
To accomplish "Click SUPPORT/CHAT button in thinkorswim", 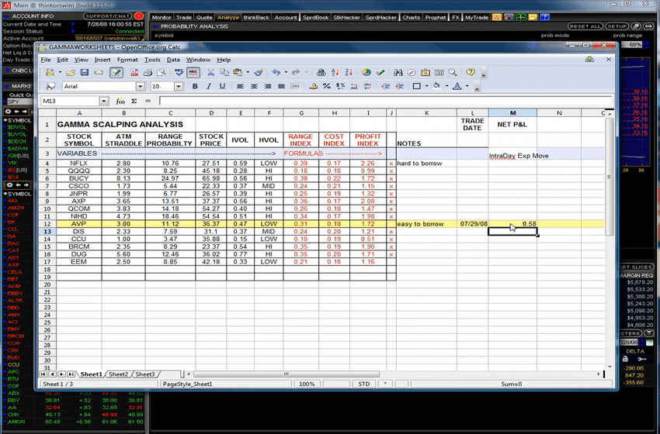I will click(x=108, y=16).
